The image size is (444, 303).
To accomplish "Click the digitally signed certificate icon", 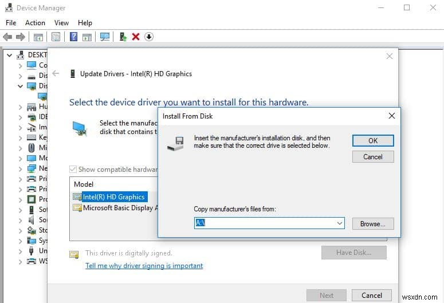I will pyautogui.click(x=74, y=254).
